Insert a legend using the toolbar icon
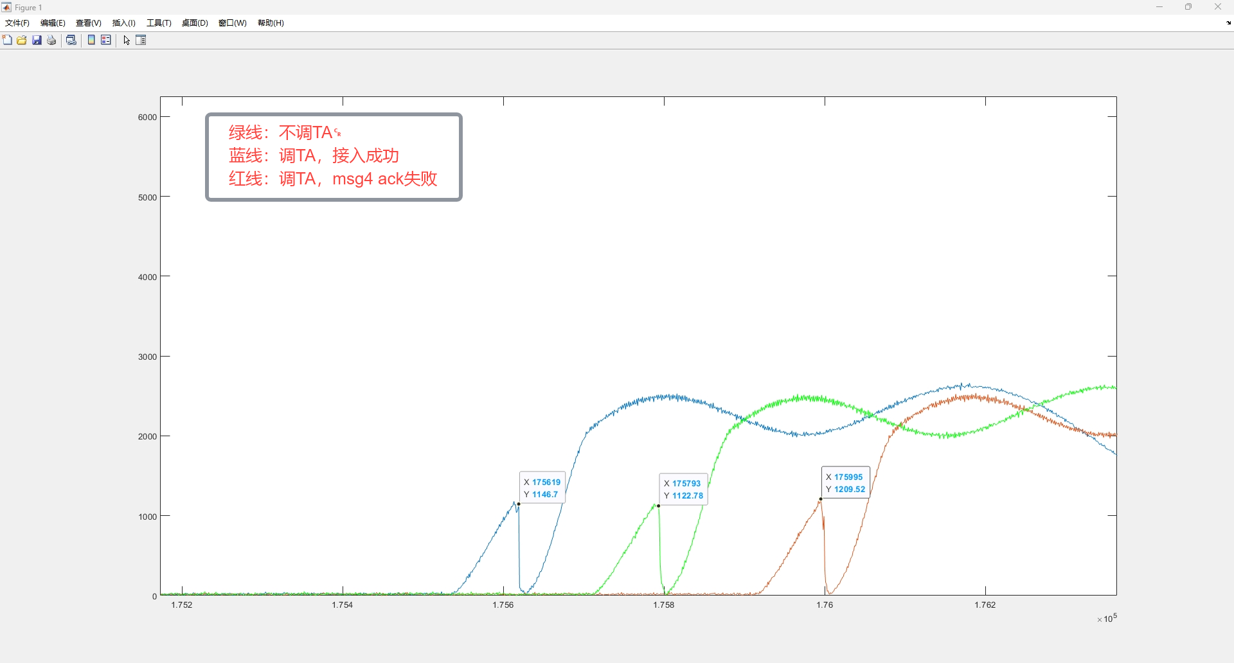 [x=106, y=40]
